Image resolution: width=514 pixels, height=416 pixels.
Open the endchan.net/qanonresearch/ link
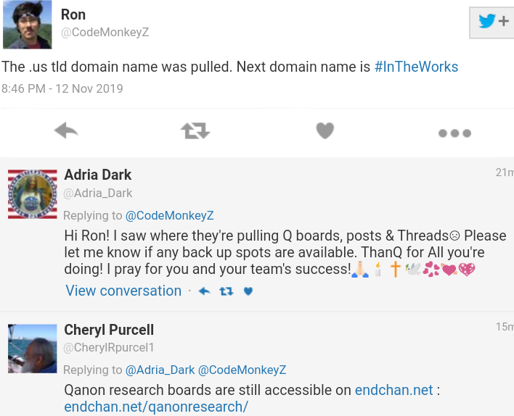[x=156, y=407]
